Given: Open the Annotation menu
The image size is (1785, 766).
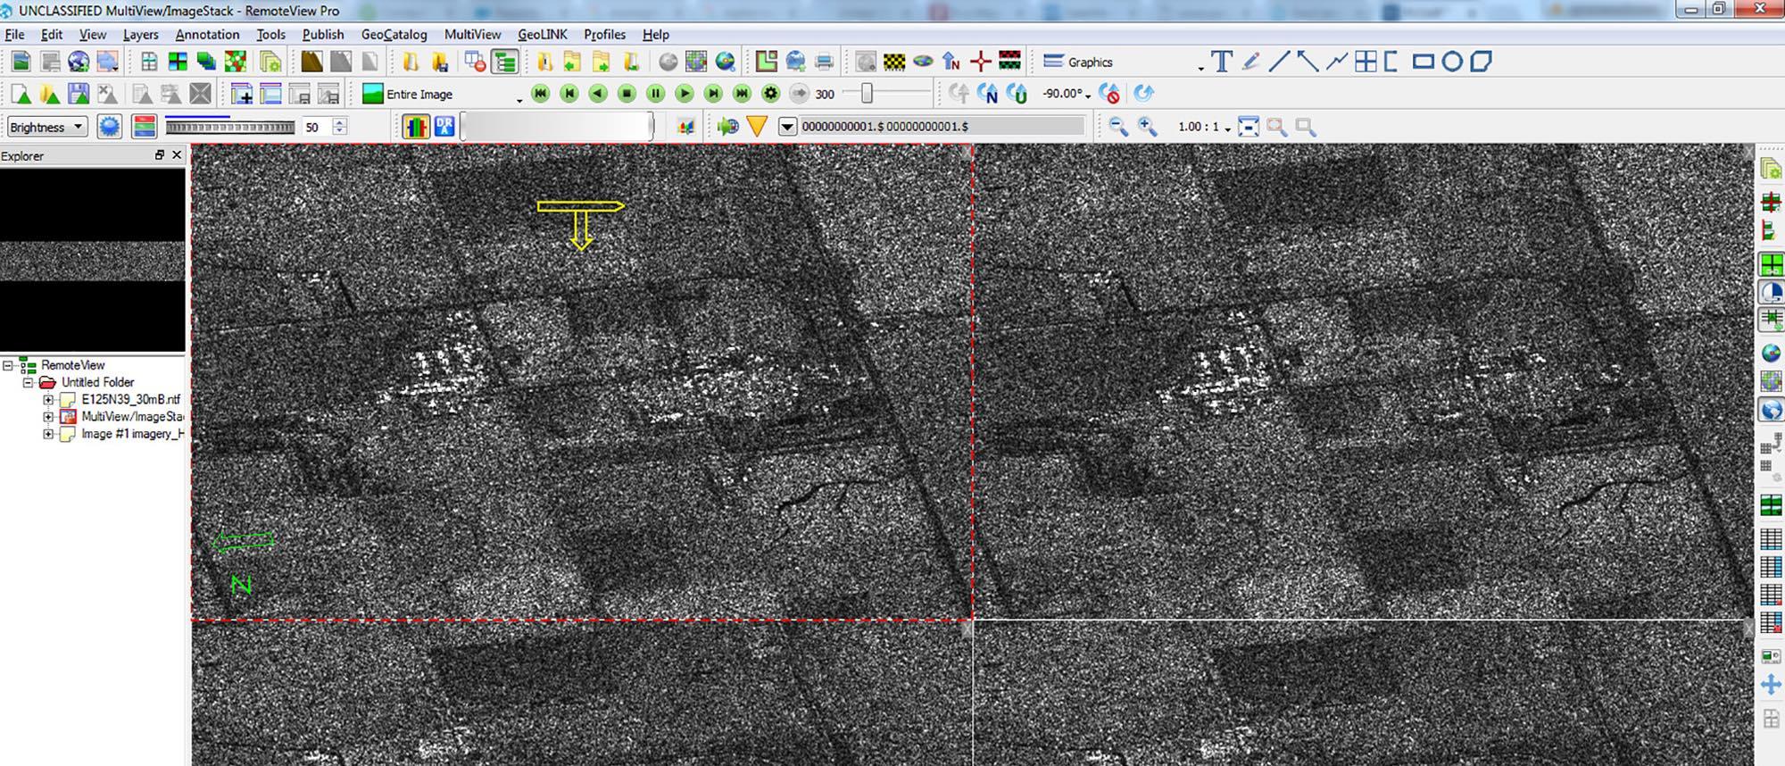Looking at the screenshot, I should coord(207,34).
